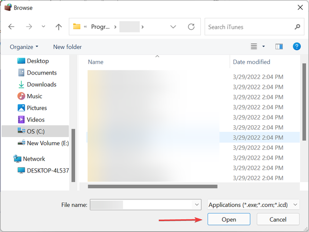Click the file list vertical scrollbar
The width and height of the screenshot is (309, 232).
pos(304,102)
